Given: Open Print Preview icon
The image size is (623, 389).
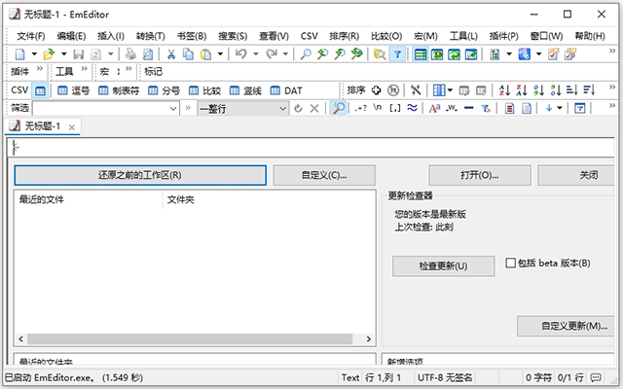Looking at the screenshot, I should [147, 54].
